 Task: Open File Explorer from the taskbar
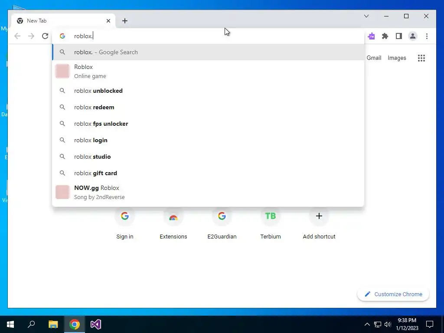(53, 324)
